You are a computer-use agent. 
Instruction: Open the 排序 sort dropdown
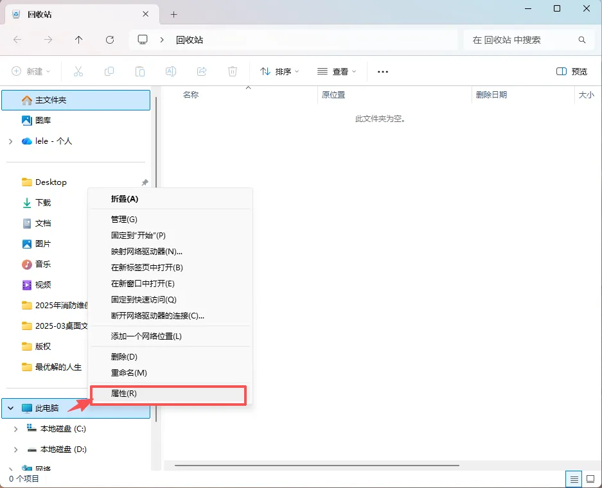[279, 71]
